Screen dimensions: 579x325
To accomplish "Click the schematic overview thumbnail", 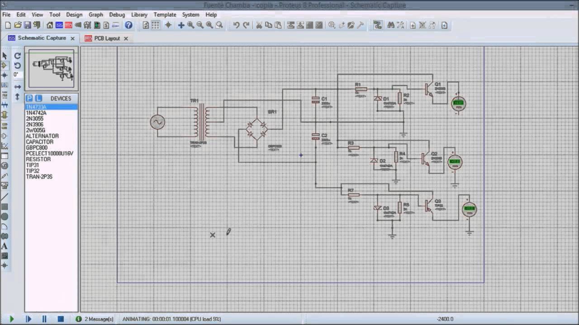I will tap(51, 69).
